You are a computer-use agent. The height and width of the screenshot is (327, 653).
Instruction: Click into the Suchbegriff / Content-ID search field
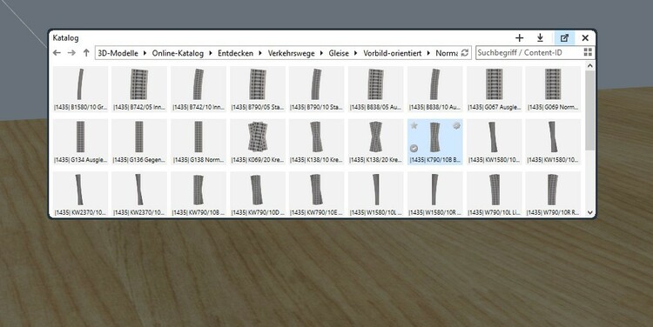point(528,52)
